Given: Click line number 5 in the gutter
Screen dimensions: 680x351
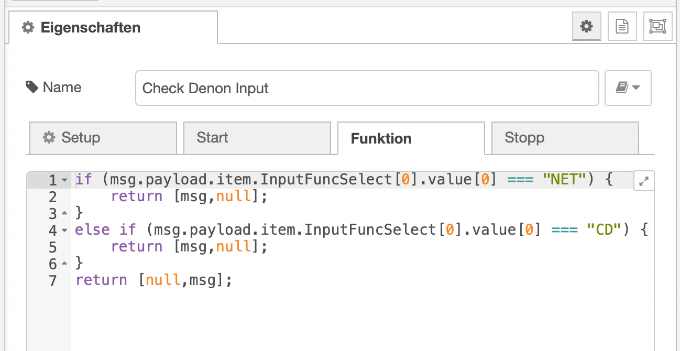Looking at the screenshot, I should (52, 247).
